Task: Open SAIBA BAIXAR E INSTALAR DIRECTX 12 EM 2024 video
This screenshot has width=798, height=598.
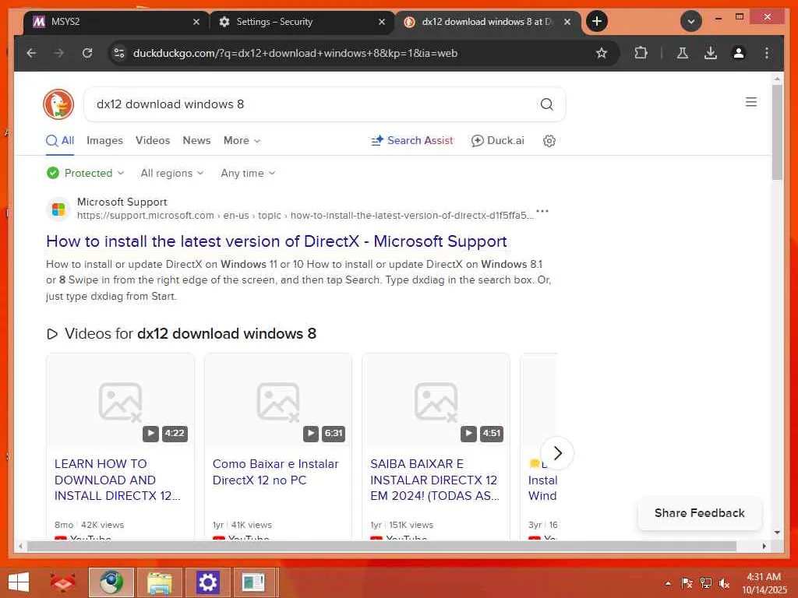Action: coord(435,480)
